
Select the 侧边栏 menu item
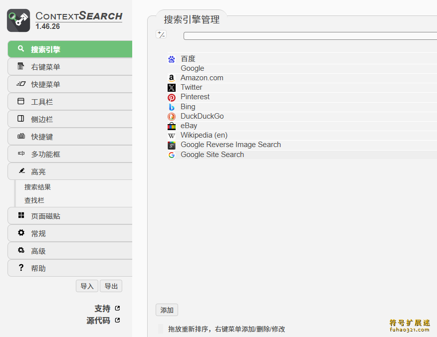click(x=70, y=119)
